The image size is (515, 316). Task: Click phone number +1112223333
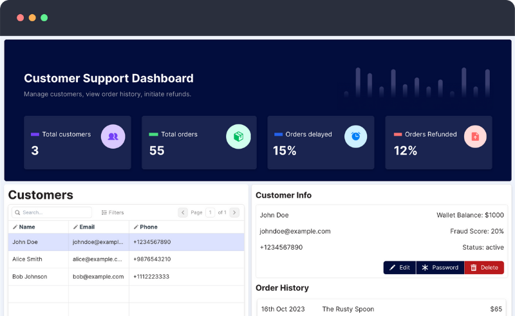(151, 277)
